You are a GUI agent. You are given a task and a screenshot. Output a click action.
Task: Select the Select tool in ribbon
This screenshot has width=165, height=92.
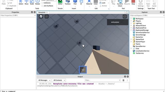click(21, 2)
